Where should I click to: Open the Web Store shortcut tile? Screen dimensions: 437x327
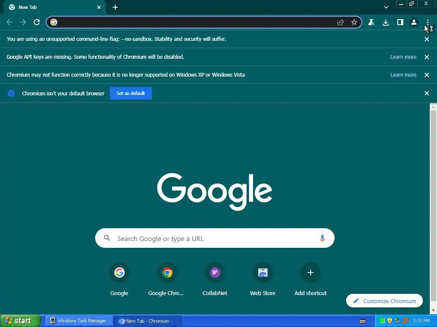click(x=262, y=280)
